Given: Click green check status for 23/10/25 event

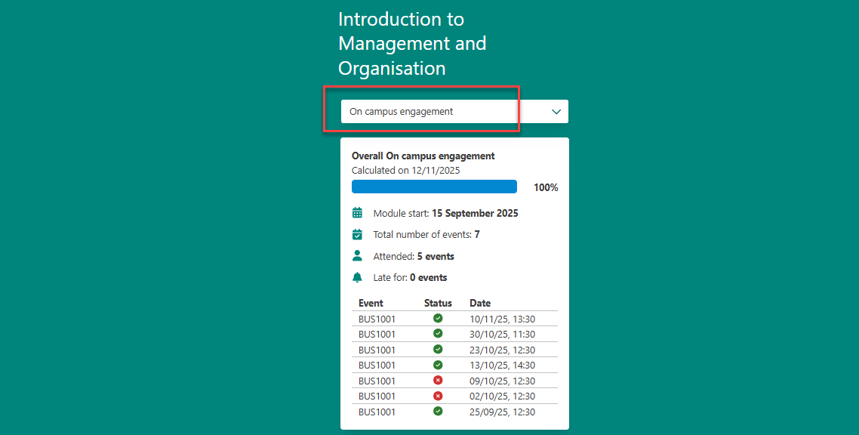Looking at the screenshot, I should pyautogui.click(x=438, y=350).
